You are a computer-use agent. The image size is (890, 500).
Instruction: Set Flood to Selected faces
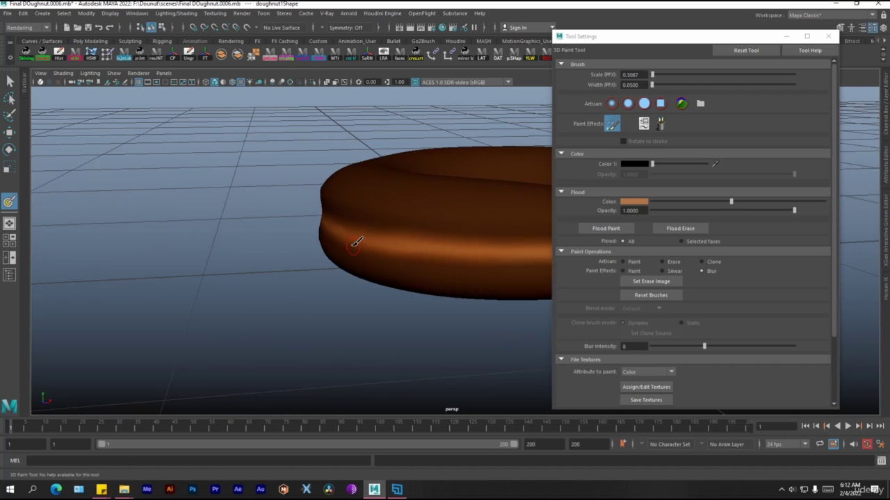(681, 242)
